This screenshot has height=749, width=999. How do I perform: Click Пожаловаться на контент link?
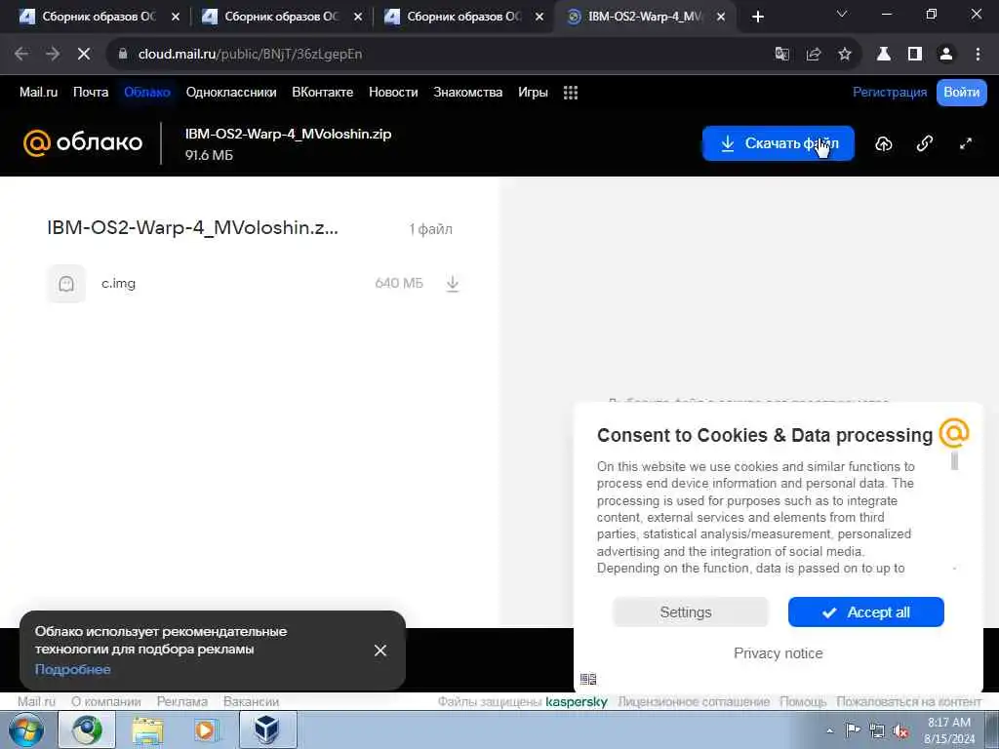pyautogui.click(x=908, y=701)
